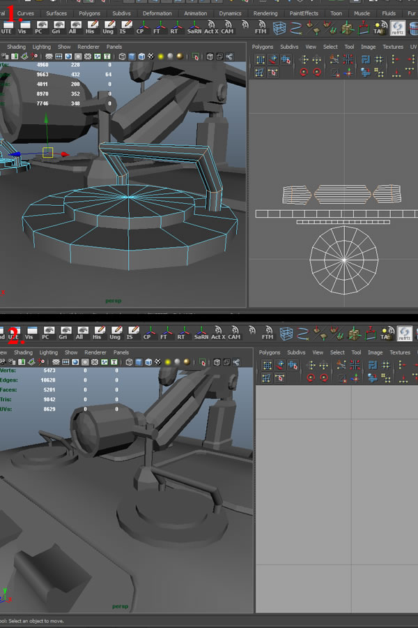Viewport: 418px width, 628px height.
Task: Toggle textured checker display in upper viewport toolbar
Action: point(150,57)
